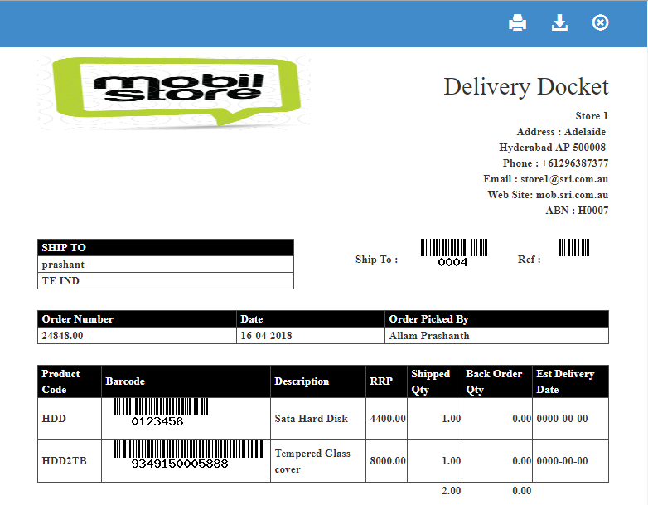The height and width of the screenshot is (505, 648).
Task: Click the web site mob.sri.com.au
Action: click(572, 194)
